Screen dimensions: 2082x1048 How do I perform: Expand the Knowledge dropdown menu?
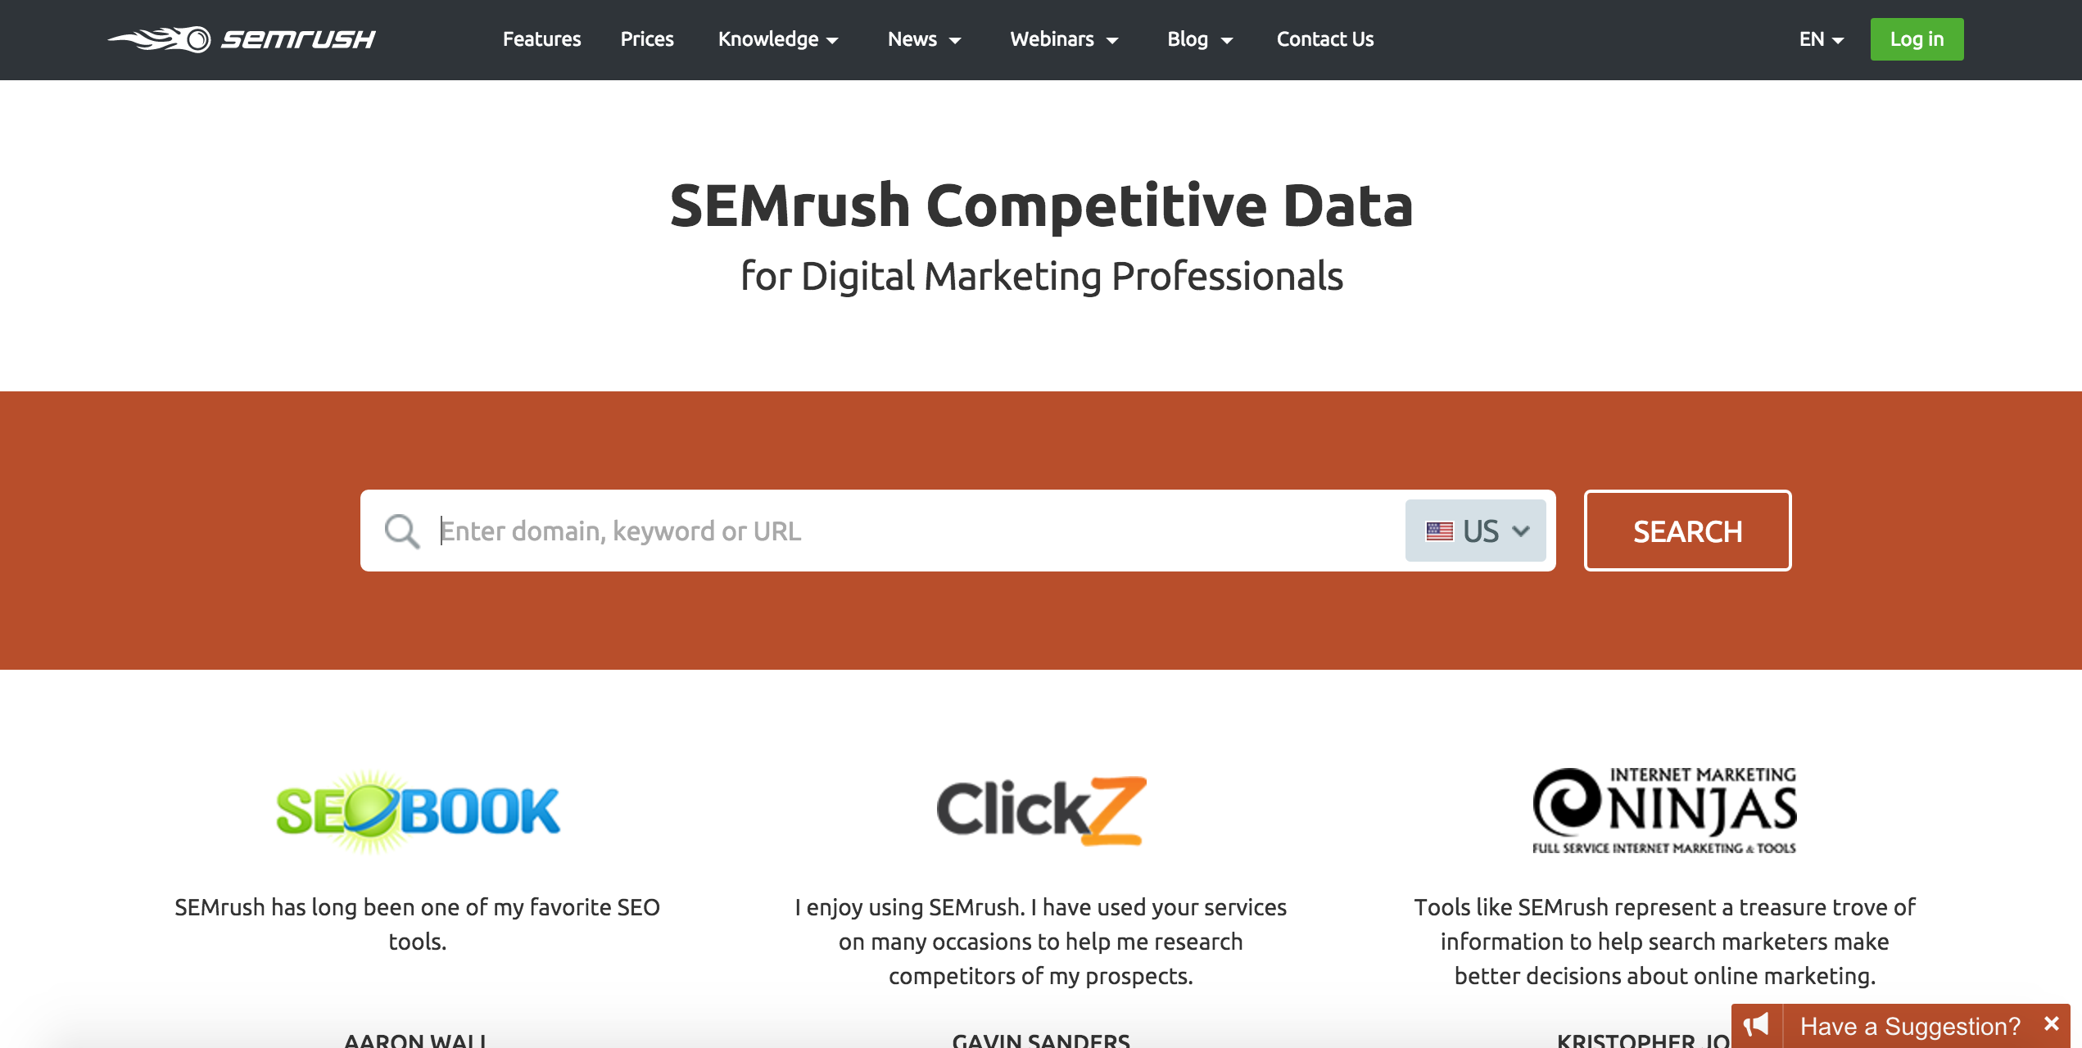[x=781, y=38]
